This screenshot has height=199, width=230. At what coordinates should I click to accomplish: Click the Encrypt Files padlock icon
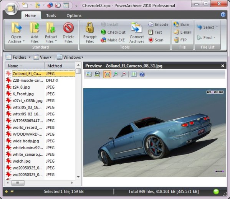tap(89, 28)
